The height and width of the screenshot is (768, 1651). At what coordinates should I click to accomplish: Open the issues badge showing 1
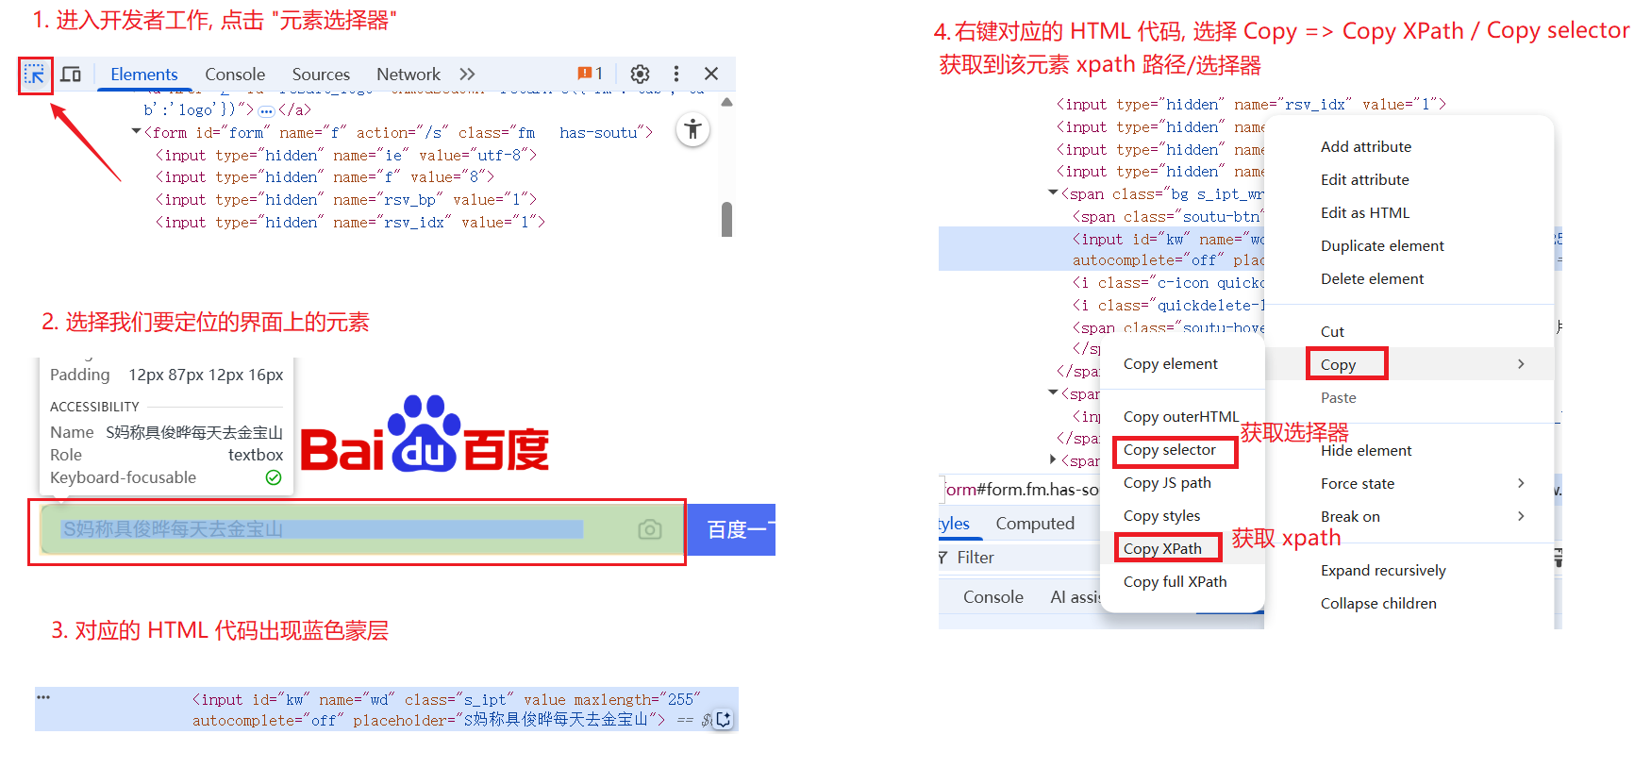point(590,74)
